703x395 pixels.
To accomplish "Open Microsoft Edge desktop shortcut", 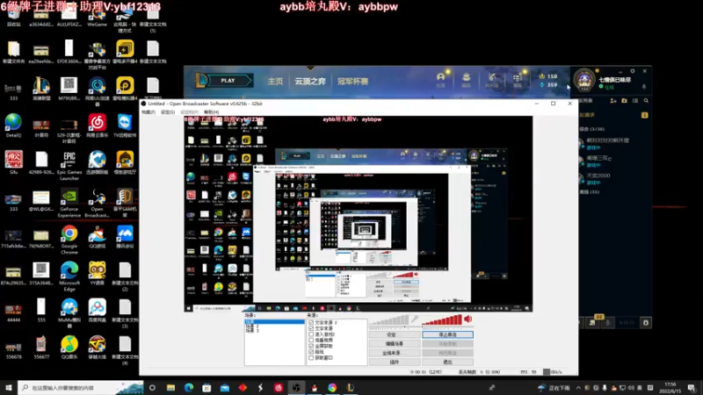I will (x=69, y=276).
